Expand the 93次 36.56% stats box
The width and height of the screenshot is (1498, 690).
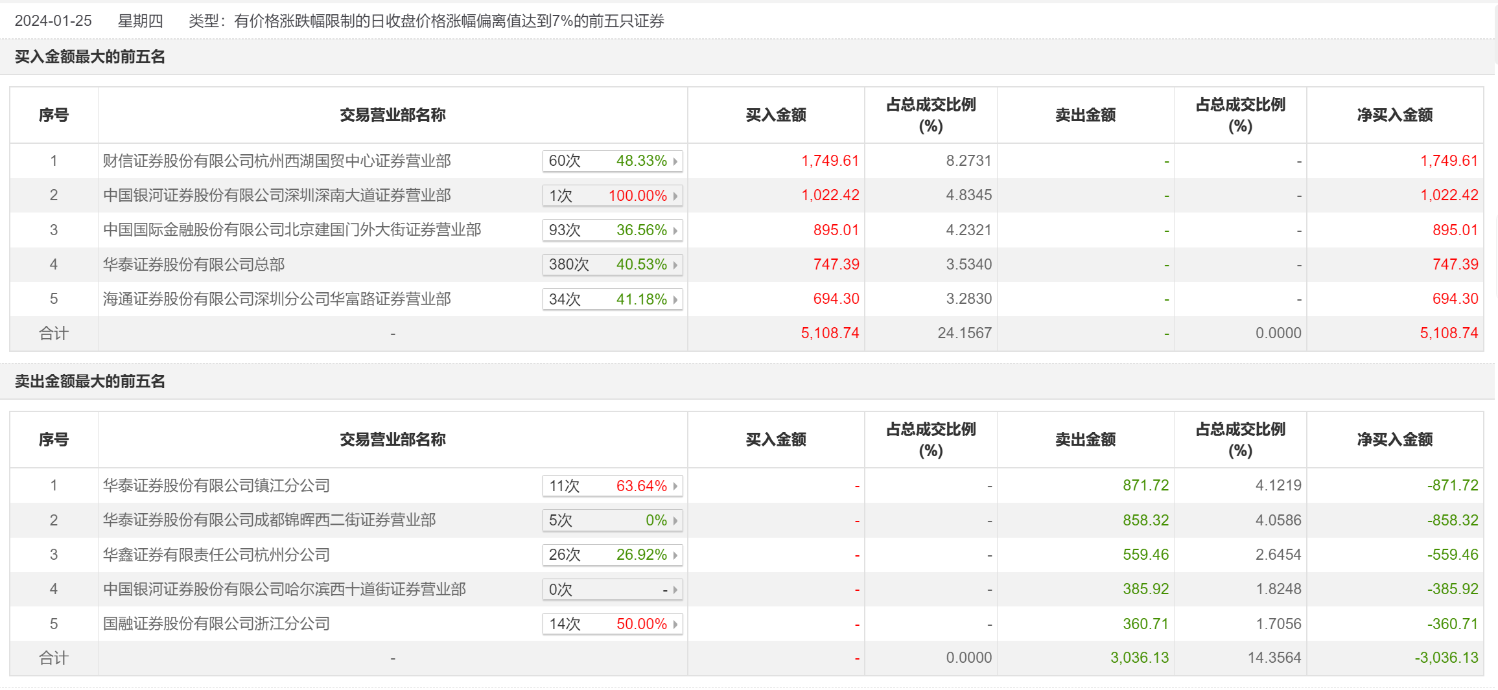[x=613, y=230]
